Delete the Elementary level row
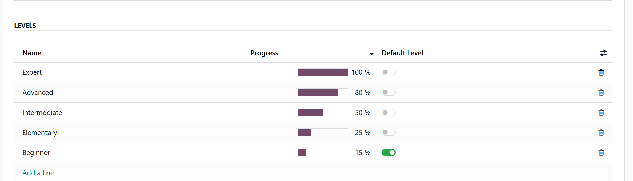 pos(601,133)
